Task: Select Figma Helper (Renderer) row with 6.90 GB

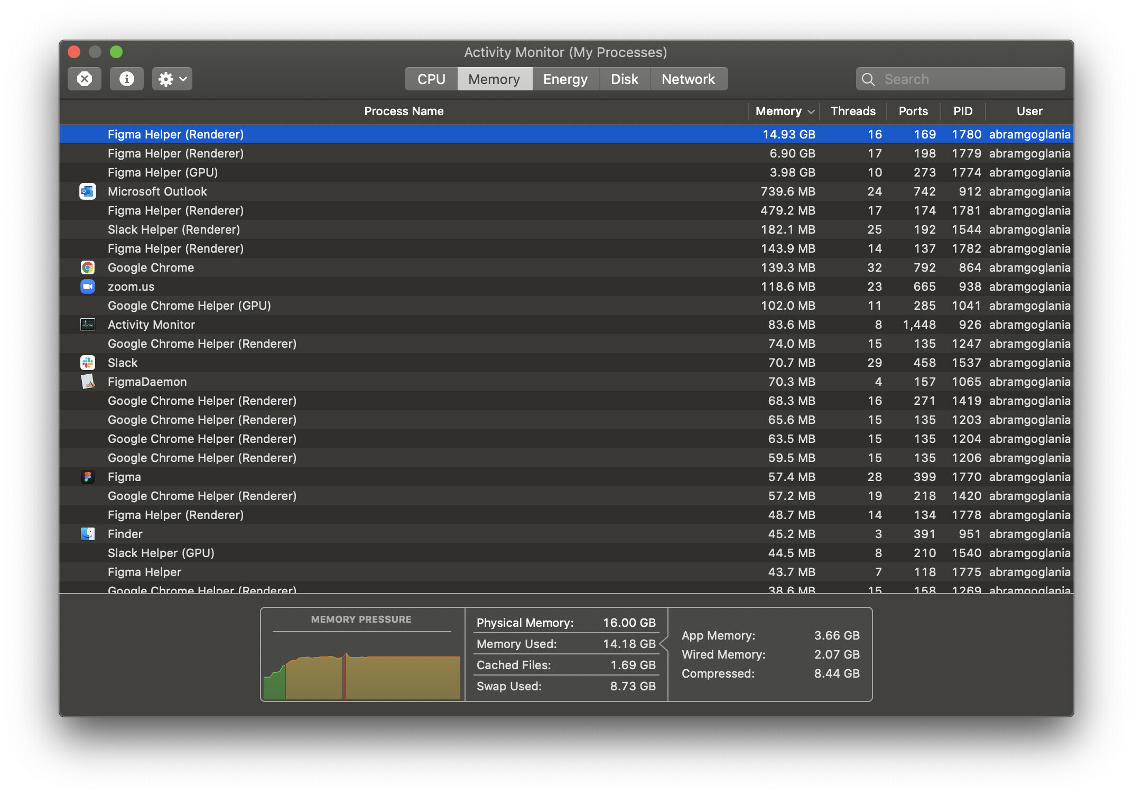Action: [x=566, y=153]
